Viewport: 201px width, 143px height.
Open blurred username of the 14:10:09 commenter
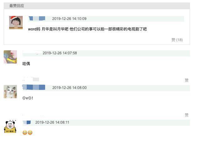click(37, 19)
